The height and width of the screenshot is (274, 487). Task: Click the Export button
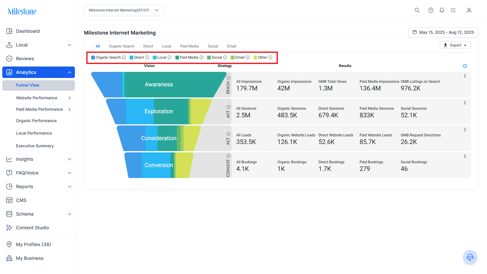[455, 45]
